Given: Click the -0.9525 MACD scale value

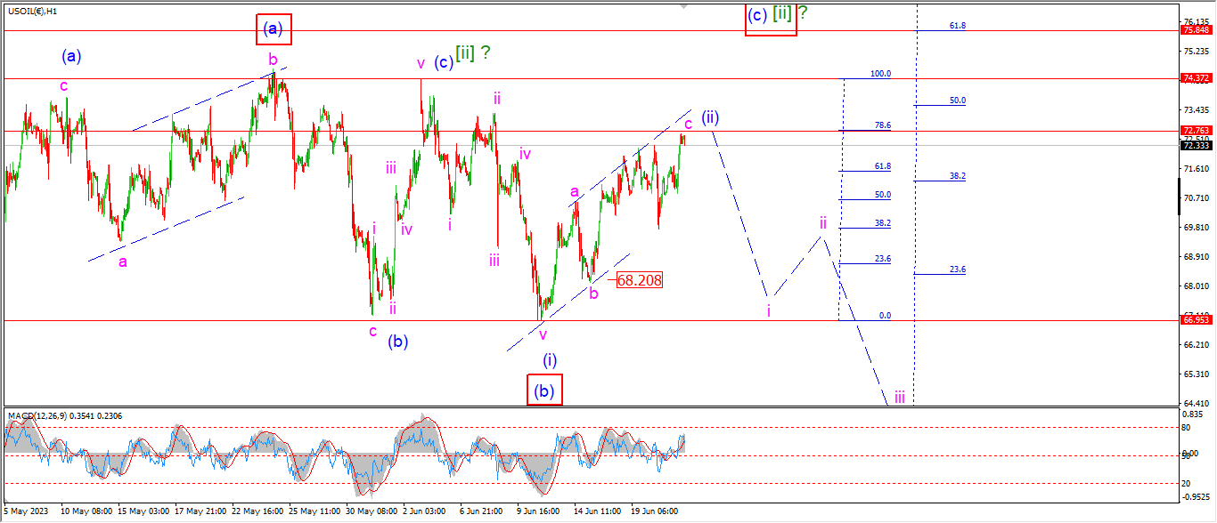Looking at the screenshot, I should 1197,496.
